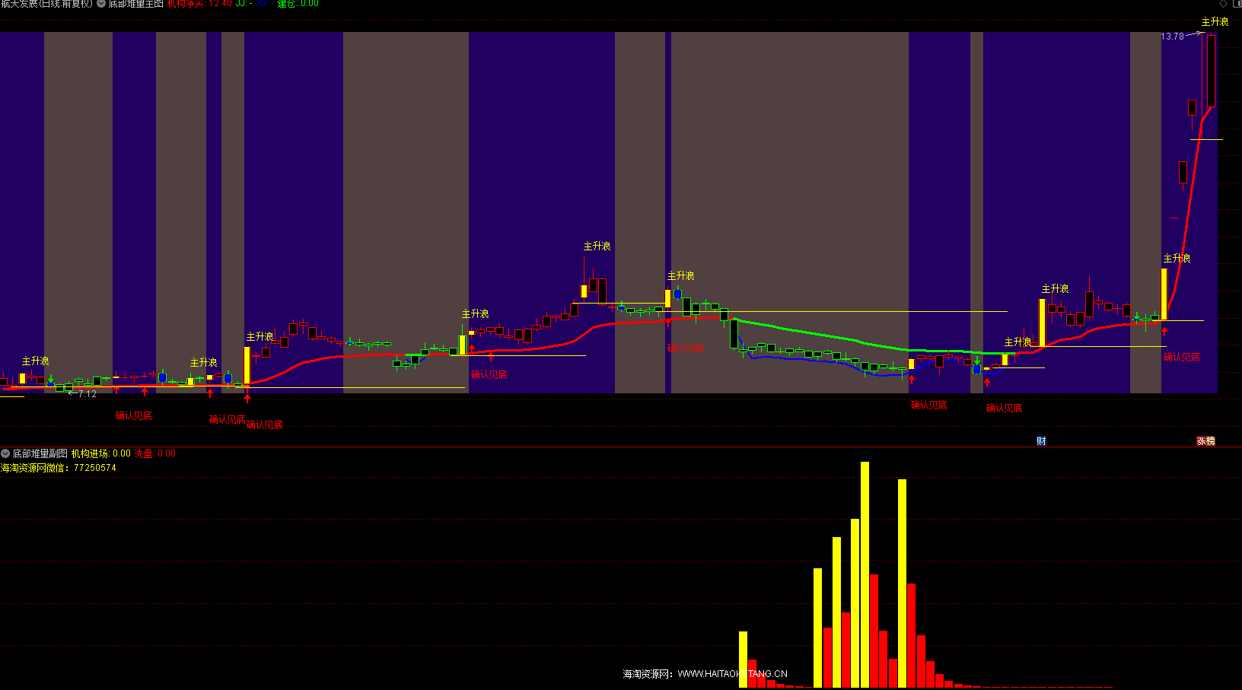
Task: Click the tall yellow candle below rightmost mid-chart 主升浪
Action: click(1164, 294)
